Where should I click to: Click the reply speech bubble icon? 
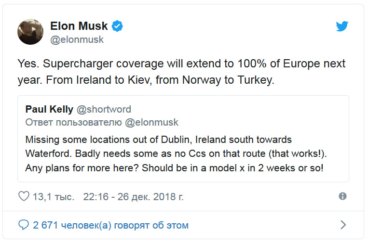(x=24, y=225)
